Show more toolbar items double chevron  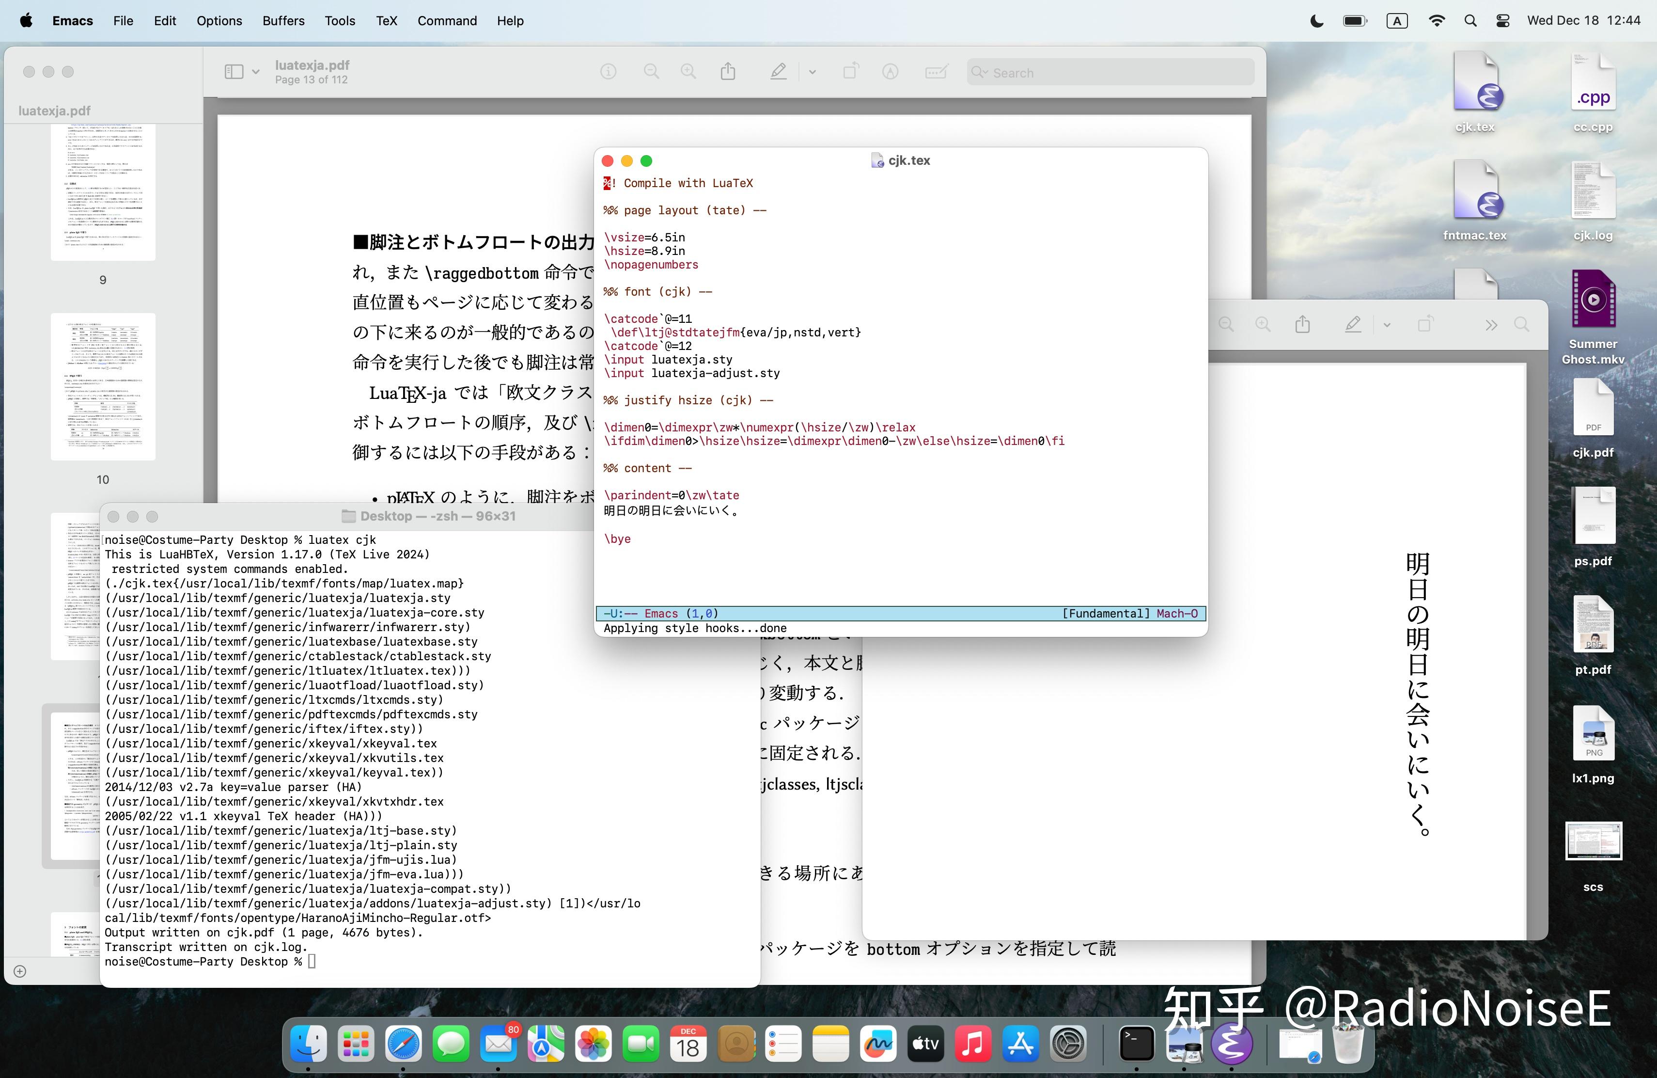pyautogui.click(x=1491, y=324)
